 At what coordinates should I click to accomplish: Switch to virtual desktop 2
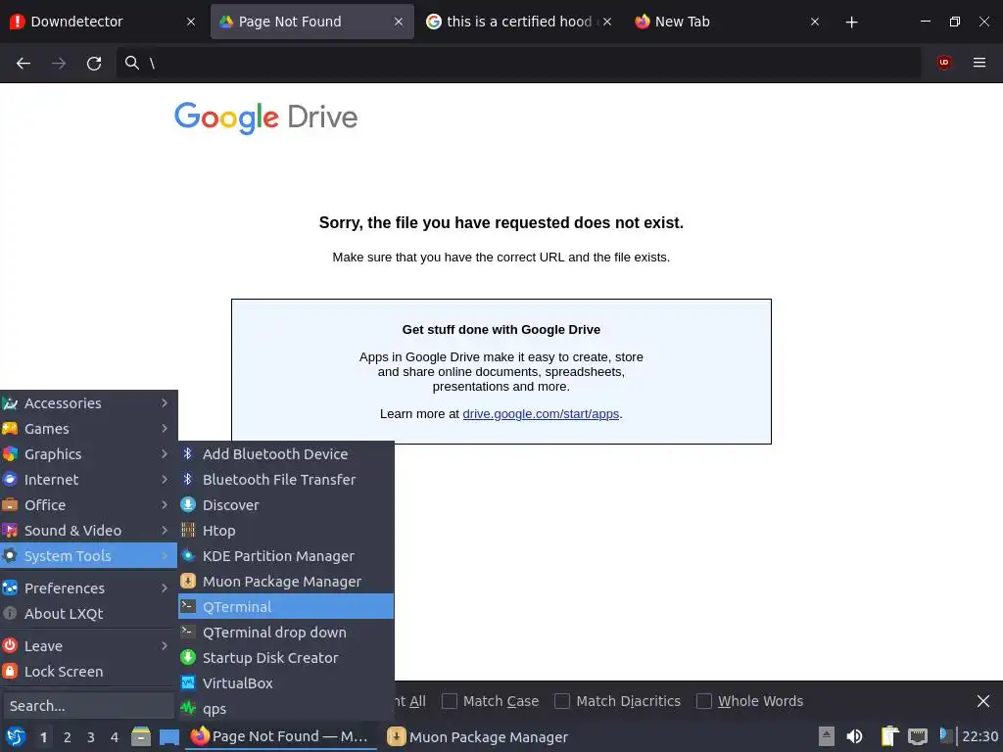pos(68,737)
